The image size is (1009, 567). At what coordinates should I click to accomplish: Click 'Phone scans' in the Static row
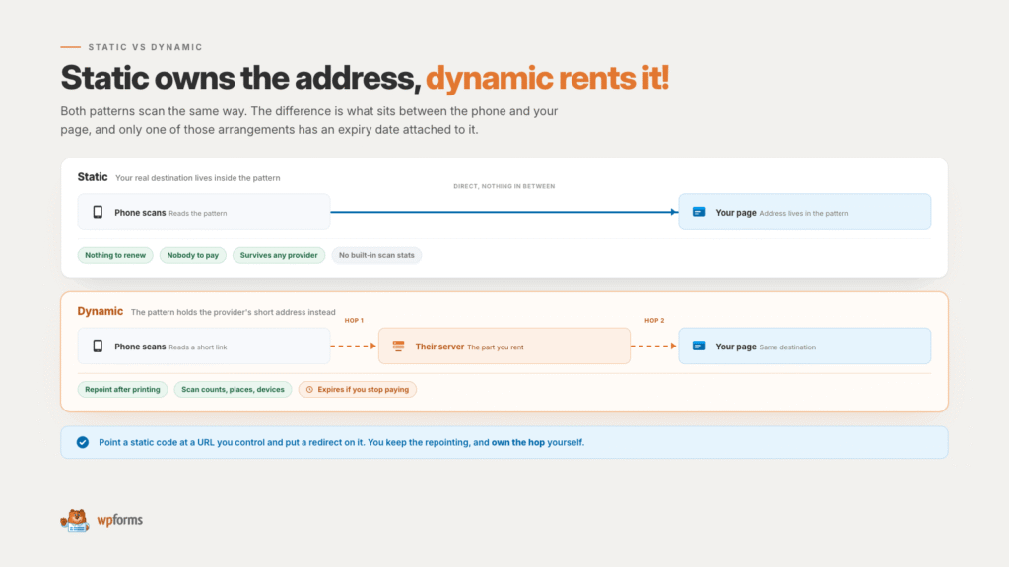click(140, 213)
